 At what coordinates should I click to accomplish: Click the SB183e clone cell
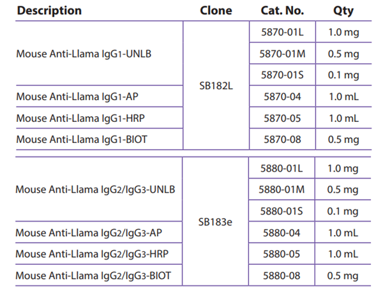pyautogui.click(x=215, y=223)
